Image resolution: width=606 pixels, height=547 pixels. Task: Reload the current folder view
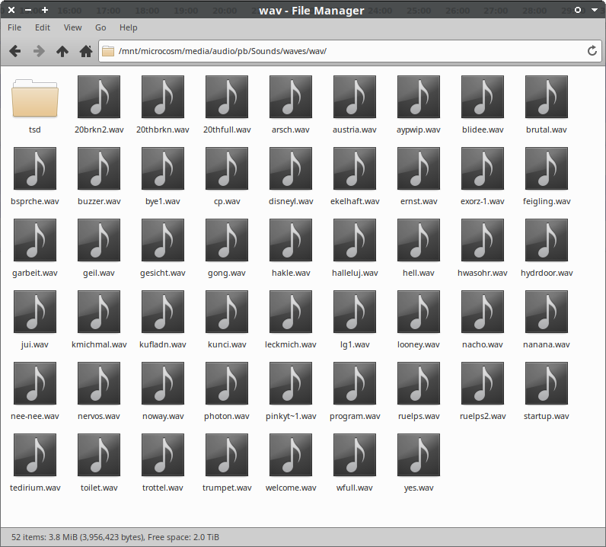592,51
